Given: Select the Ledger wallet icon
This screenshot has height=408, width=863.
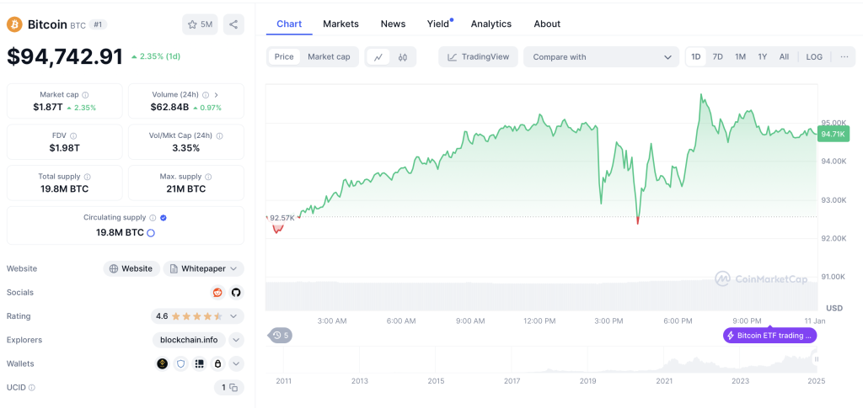Looking at the screenshot, I should click(199, 363).
